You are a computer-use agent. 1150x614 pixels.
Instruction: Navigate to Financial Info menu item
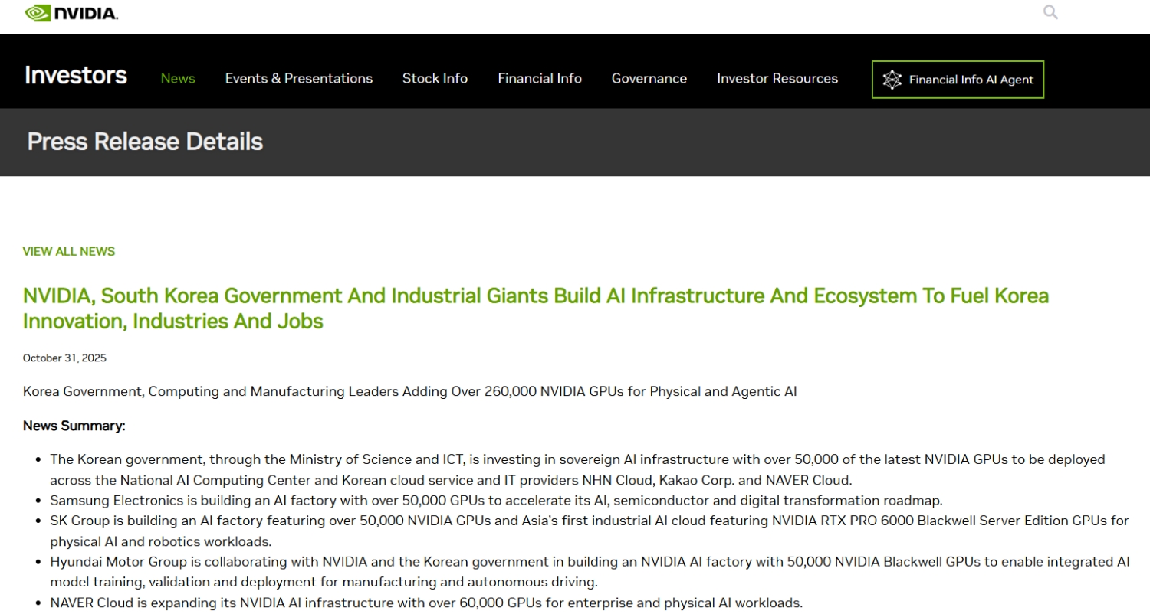point(539,79)
